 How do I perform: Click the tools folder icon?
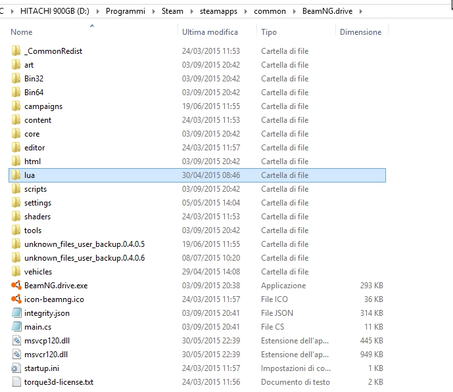pyautogui.click(x=16, y=230)
